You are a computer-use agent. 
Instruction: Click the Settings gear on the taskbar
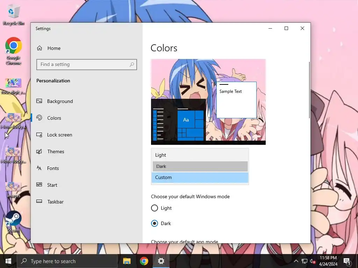pos(161,261)
